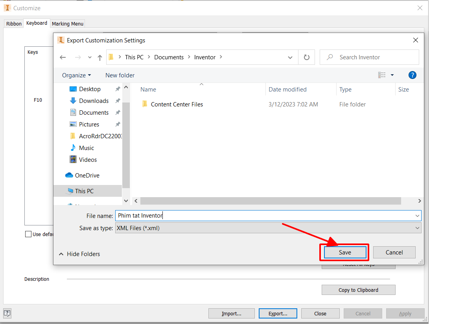Click the Import... button
Screen dimensions: 453x324
[231, 313]
